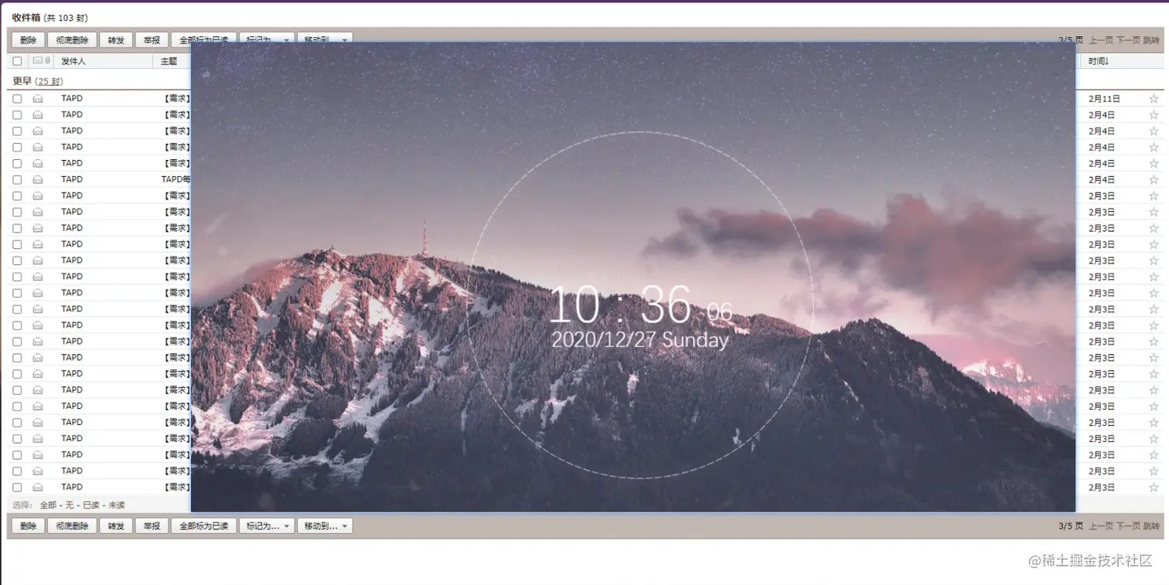Tick the select-all checkbox in the header row
Screen dimensions: 1169x585
tap(17, 61)
